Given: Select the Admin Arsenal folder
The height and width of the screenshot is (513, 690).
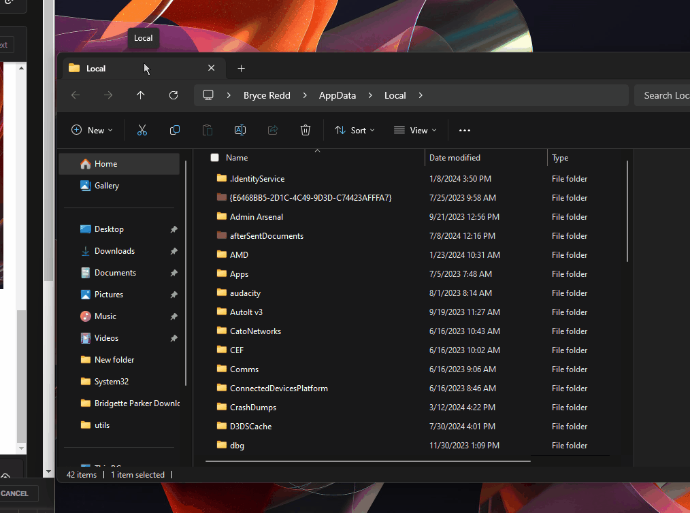Looking at the screenshot, I should point(256,217).
